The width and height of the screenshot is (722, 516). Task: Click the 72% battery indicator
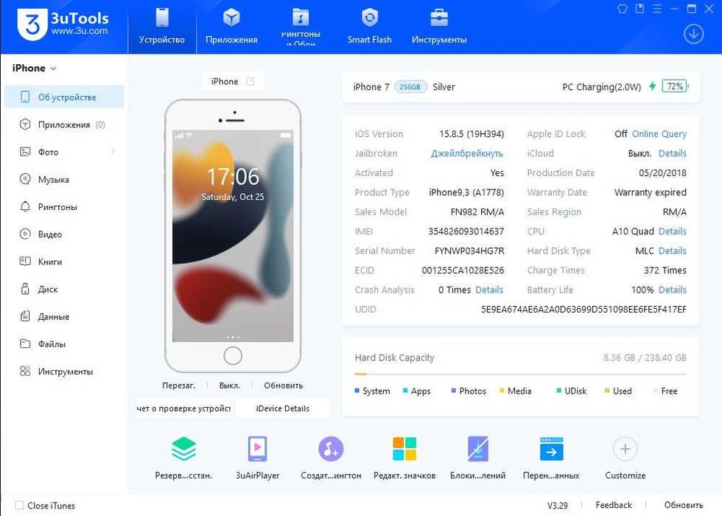(x=675, y=86)
